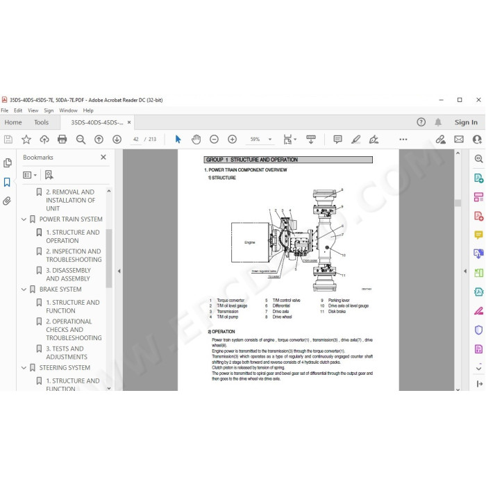The image size is (486, 486).
Task: Open the page thumbnails panel
Action: pos(8,162)
